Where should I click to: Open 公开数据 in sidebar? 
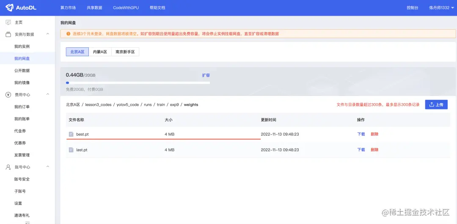coord(22,71)
